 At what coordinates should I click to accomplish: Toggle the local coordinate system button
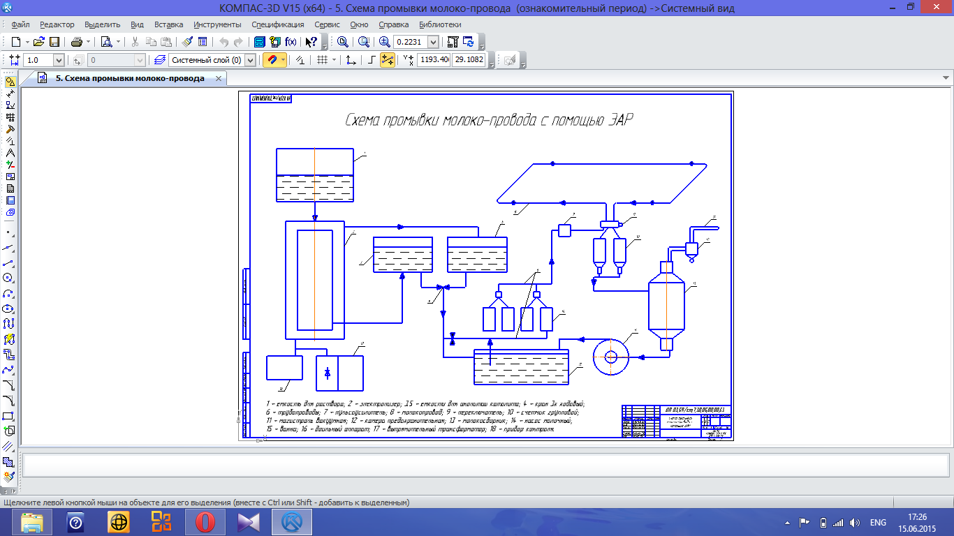pyautogui.click(x=351, y=60)
